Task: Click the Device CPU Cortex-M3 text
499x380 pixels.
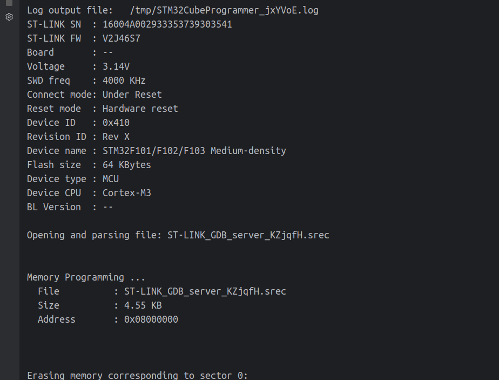Action: [x=127, y=193]
